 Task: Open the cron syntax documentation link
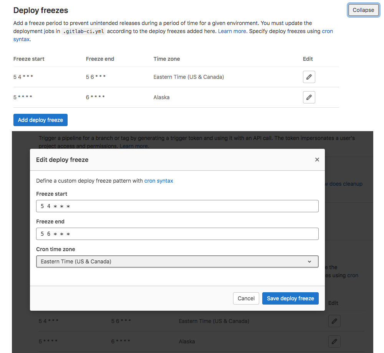(159, 180)
